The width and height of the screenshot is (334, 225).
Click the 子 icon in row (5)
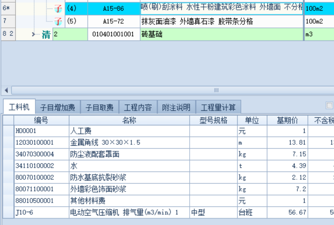58,21
